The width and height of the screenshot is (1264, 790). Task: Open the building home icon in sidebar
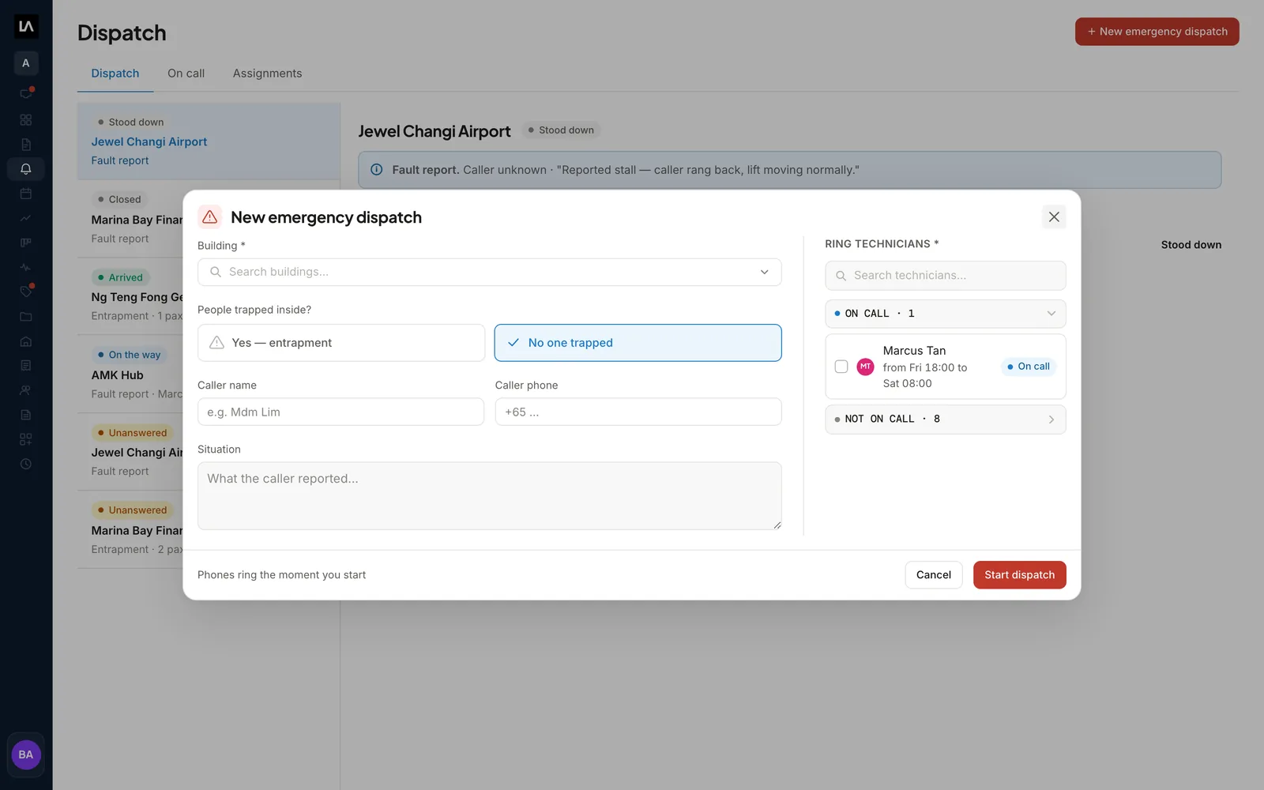pyautogui.click(x=26, y=341)
